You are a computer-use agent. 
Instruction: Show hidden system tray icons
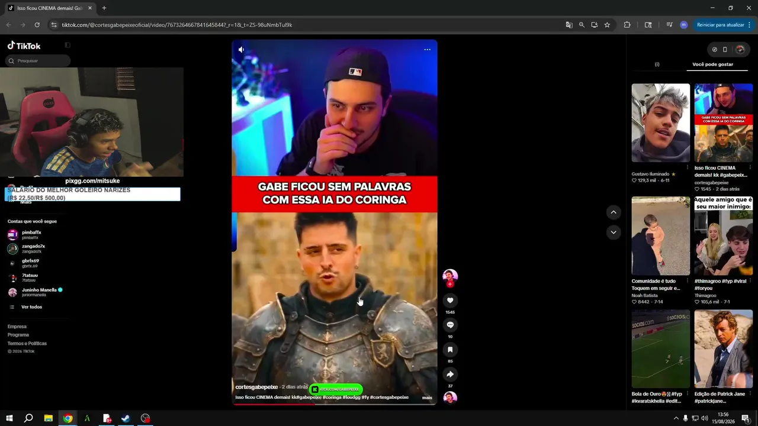pos(676,418)
